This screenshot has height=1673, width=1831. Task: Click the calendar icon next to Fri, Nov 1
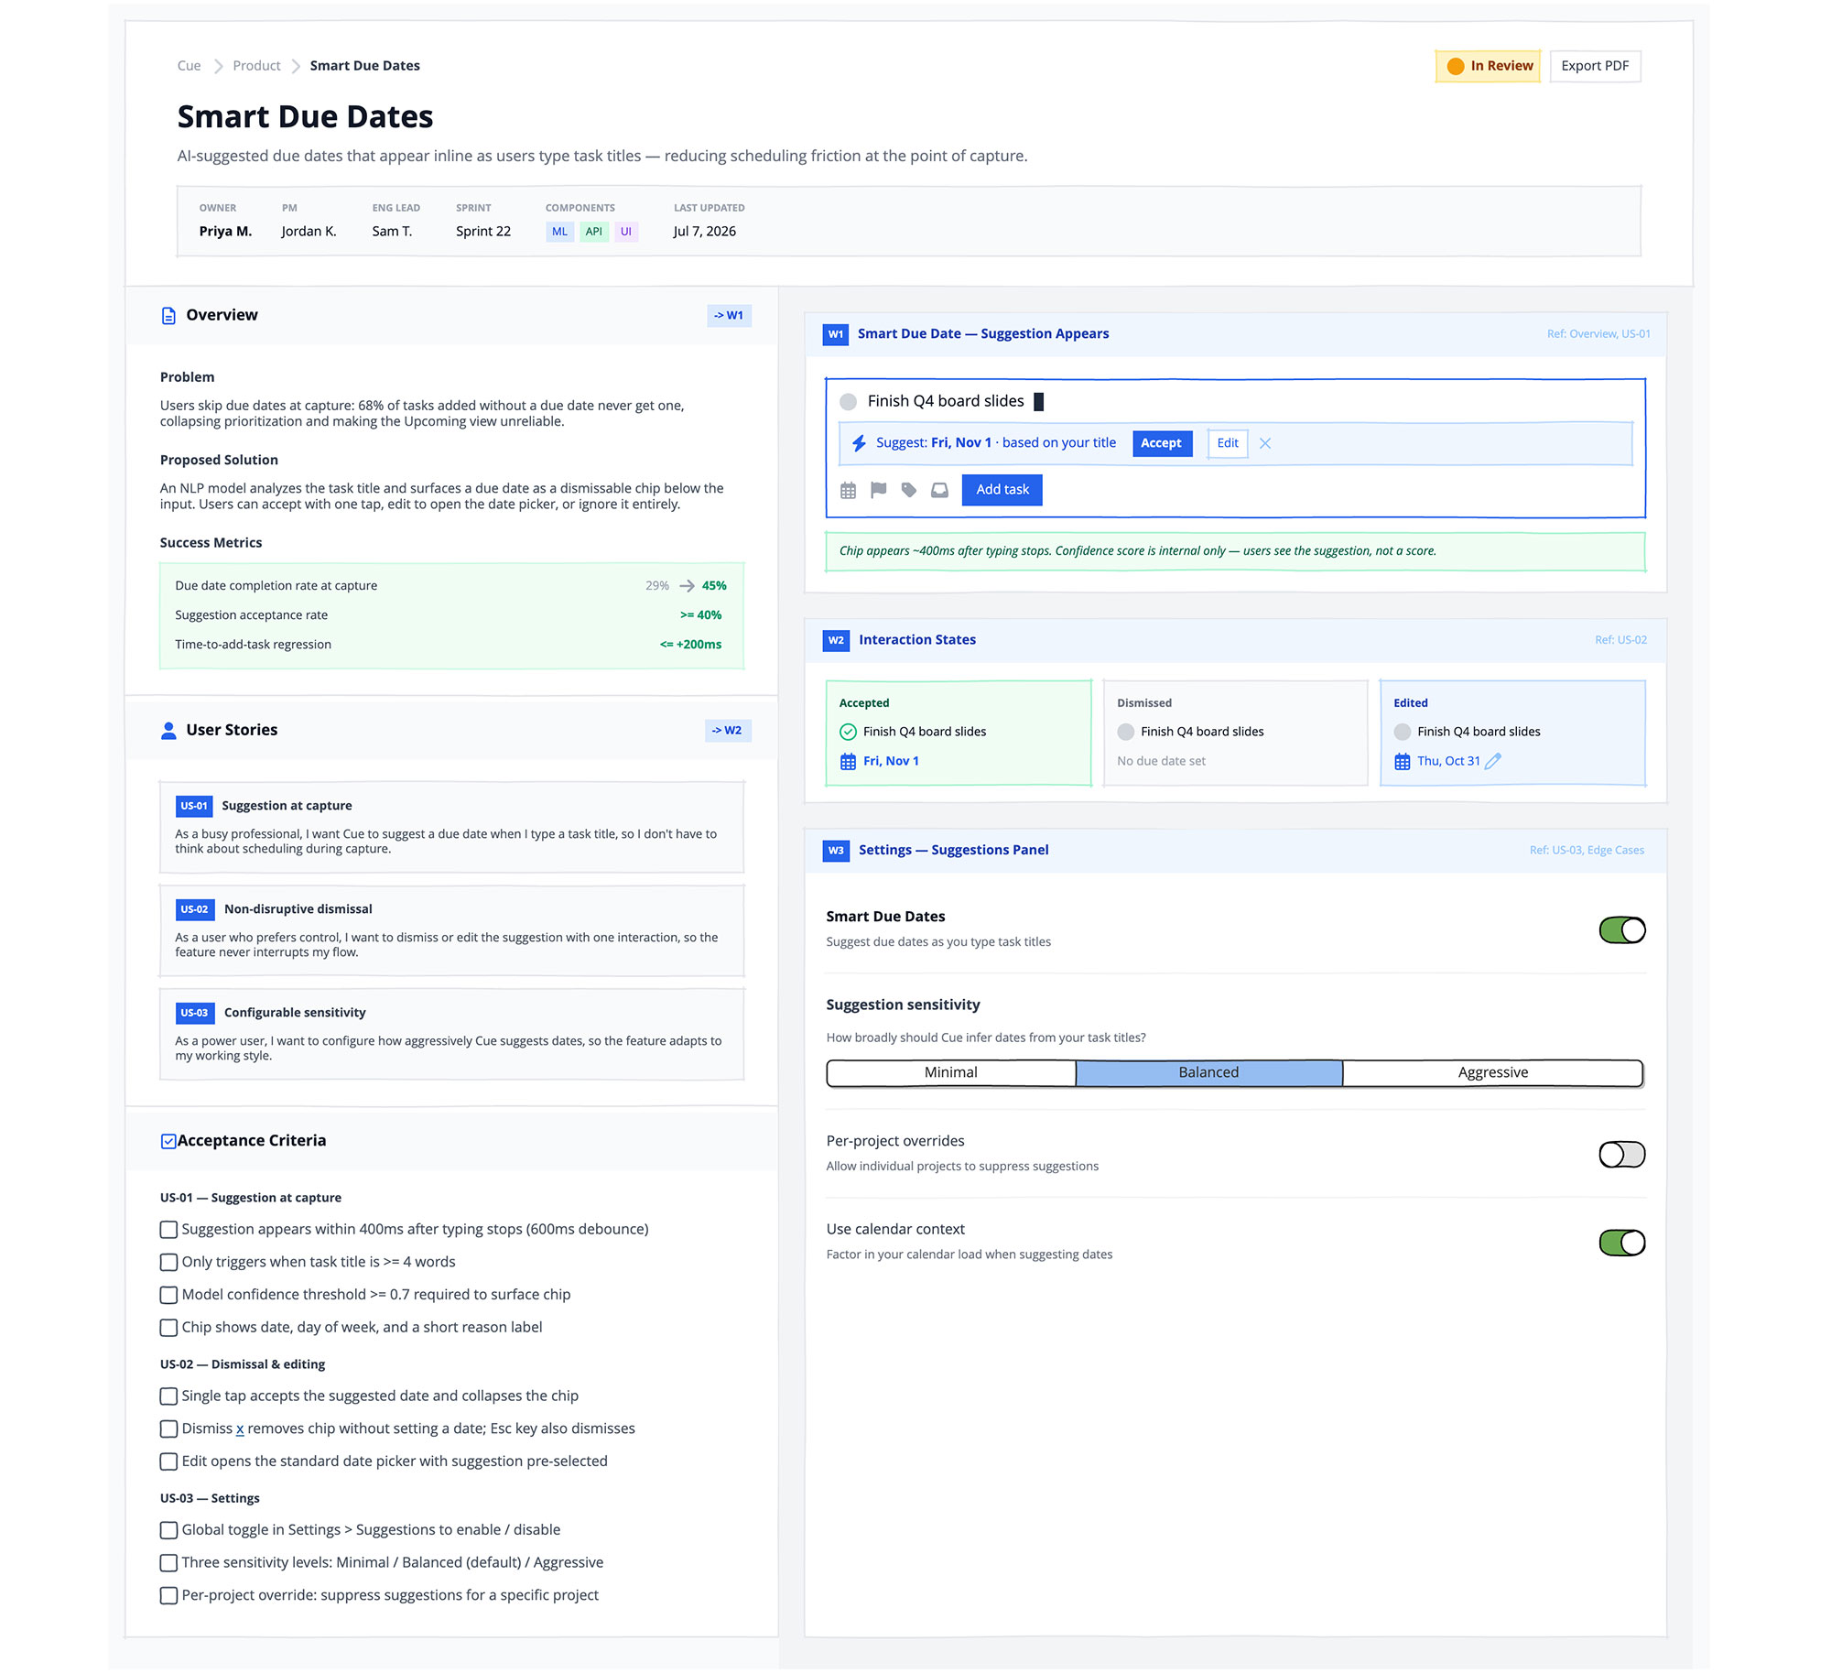pyautogui.click(x=848, y=762)
